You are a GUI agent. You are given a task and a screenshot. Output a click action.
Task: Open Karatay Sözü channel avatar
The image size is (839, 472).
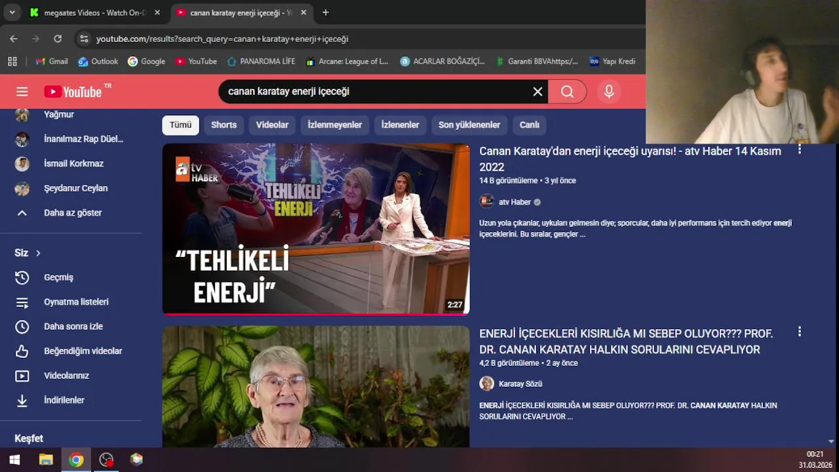pos(486,383)
